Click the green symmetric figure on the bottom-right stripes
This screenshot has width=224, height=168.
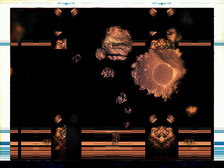tap(189, 142)
